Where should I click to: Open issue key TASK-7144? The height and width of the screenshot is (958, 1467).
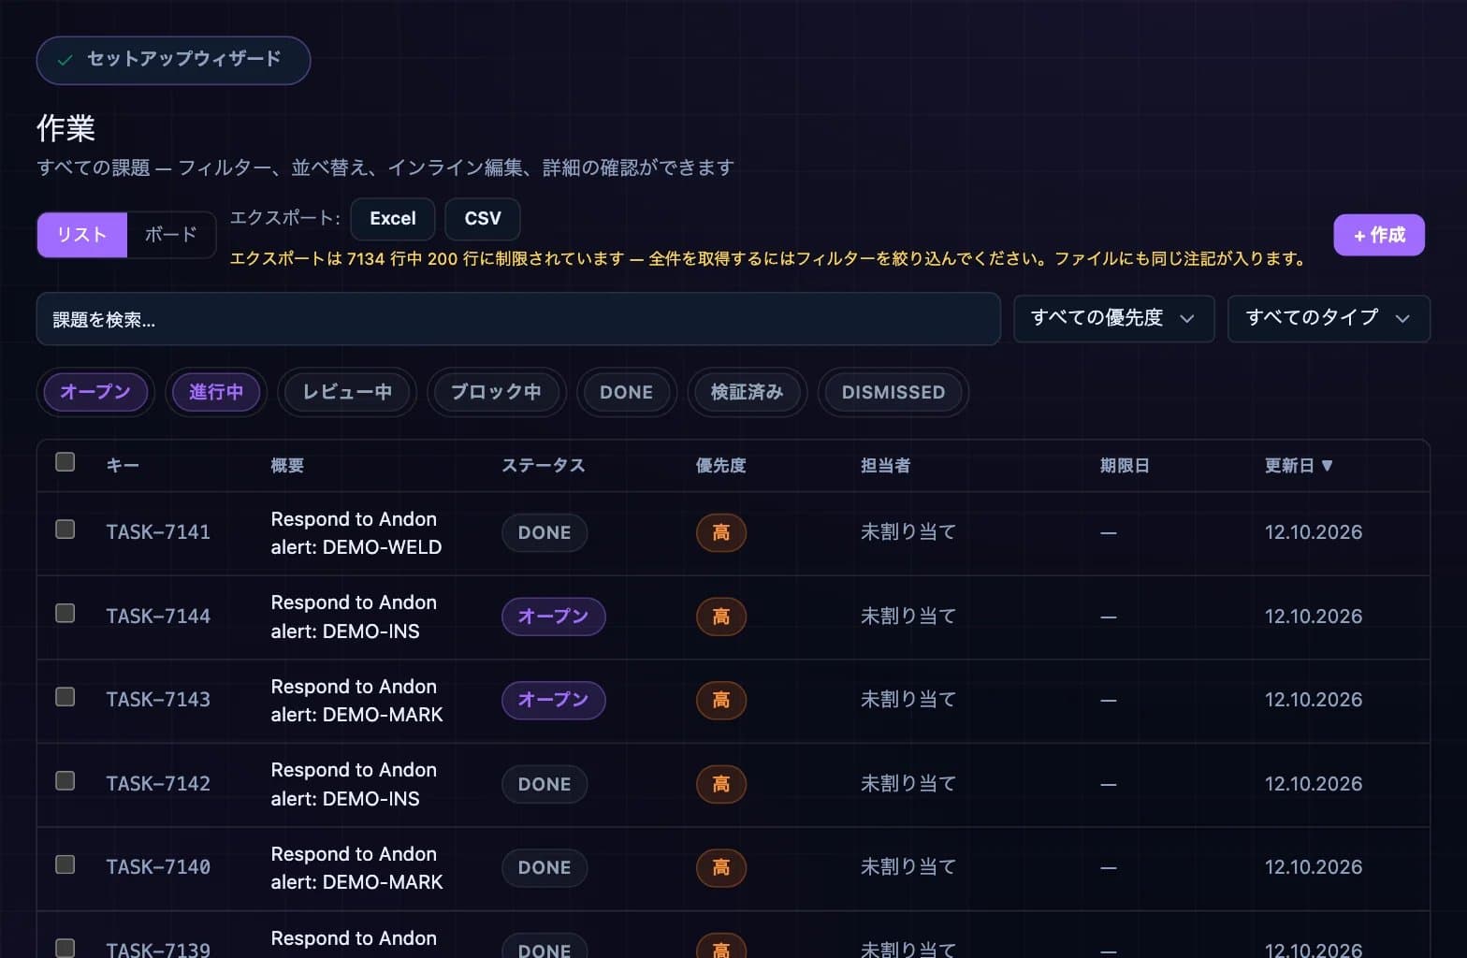point(158,617)
